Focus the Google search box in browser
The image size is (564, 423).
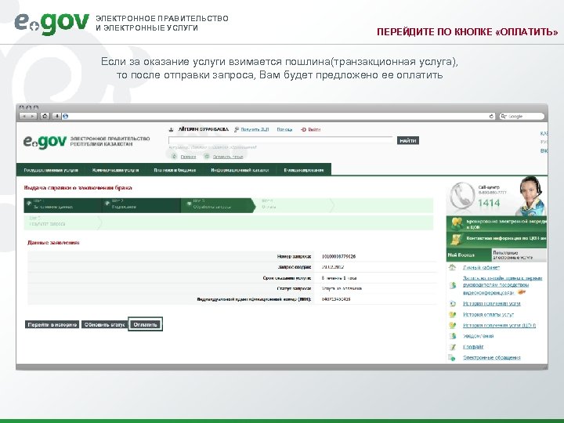click(x=522, y=116)
